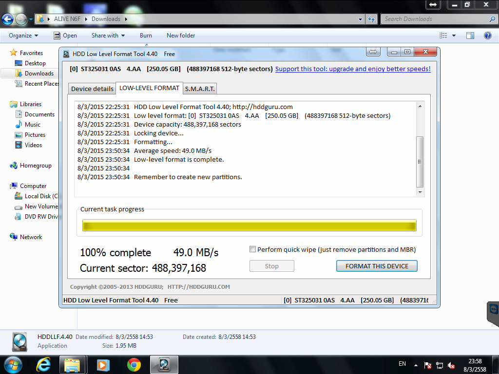Open the Organize menu in Explorer
This screenshot has height=374, width=499.
[23, 36]
